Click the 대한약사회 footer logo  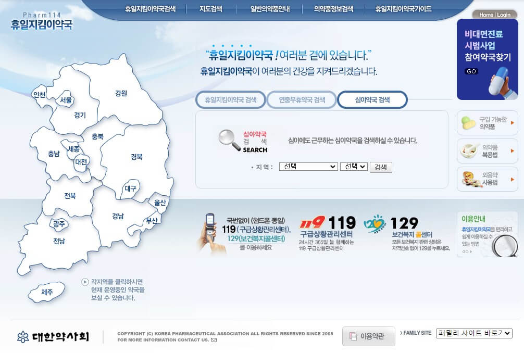[x=54, y=336]
